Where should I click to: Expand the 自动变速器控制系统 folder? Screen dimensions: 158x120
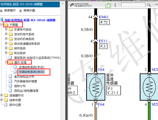pyautogui.click(x=6, y=43)
